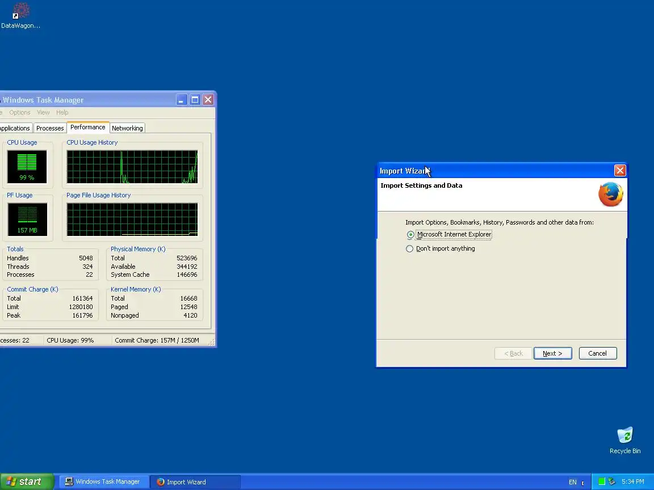Maximize the Task Manager window
This screenshot has height=490, width=654.
click(x=195, y=100)
